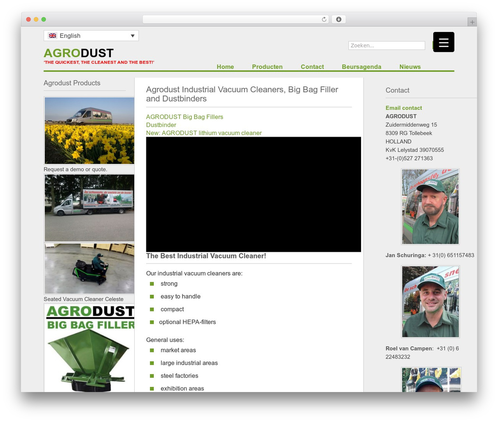Open the English language dropdown

[x=91, y=35]
